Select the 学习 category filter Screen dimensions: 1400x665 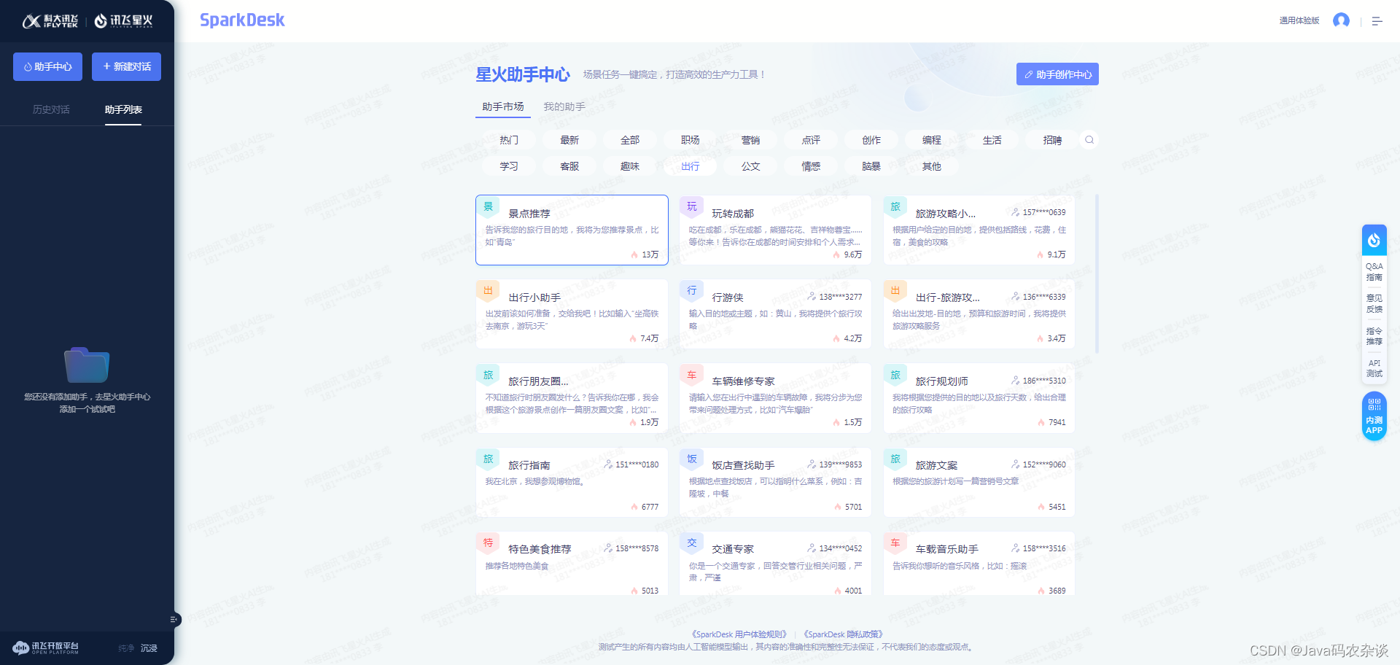point(509,166)
